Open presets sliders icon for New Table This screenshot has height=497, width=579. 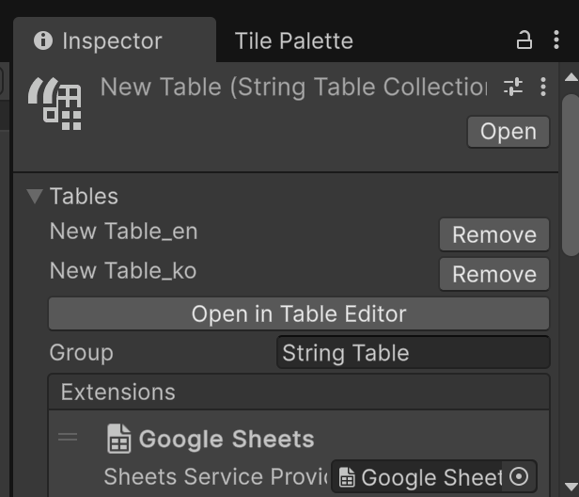click(513, 88)
